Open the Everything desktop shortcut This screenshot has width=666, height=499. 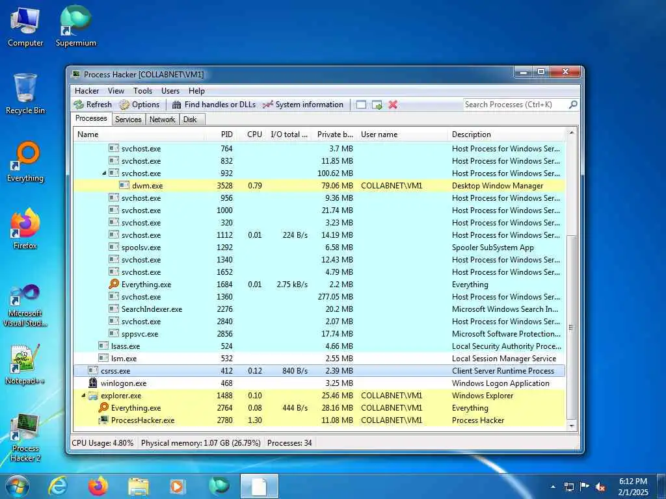[x=25, y=162]
